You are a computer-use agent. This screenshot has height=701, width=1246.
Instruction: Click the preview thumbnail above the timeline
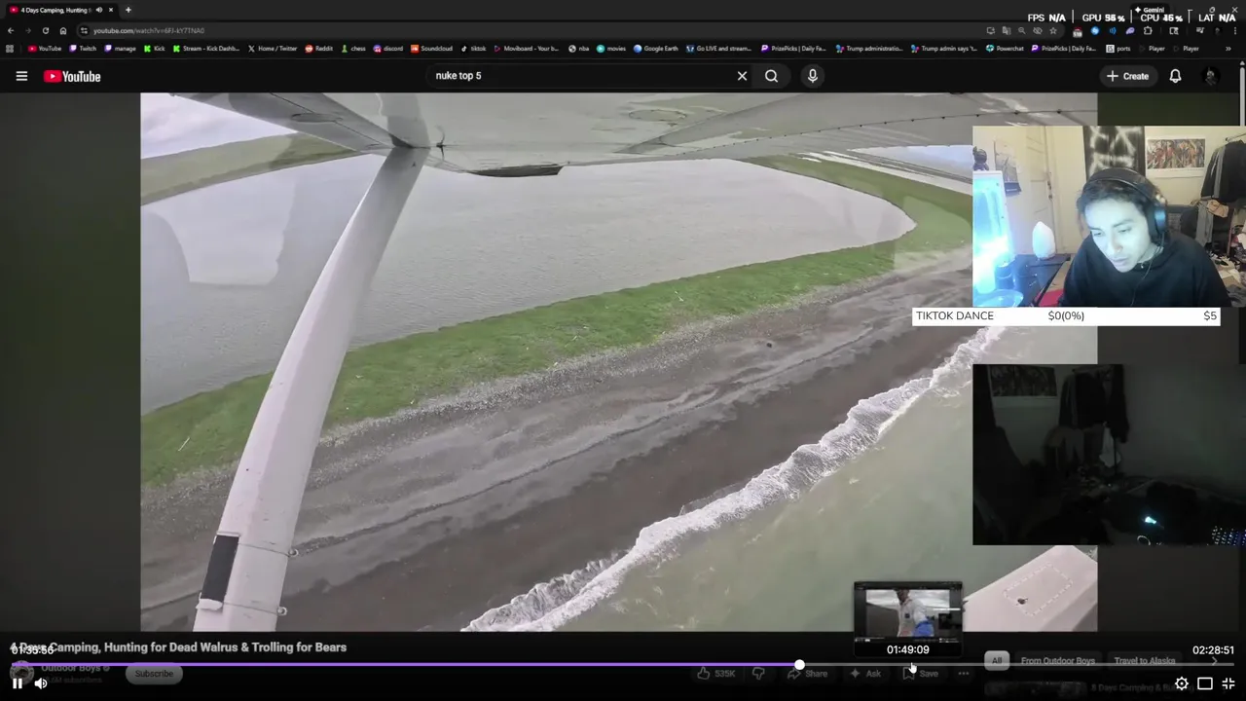coord(907,611)
